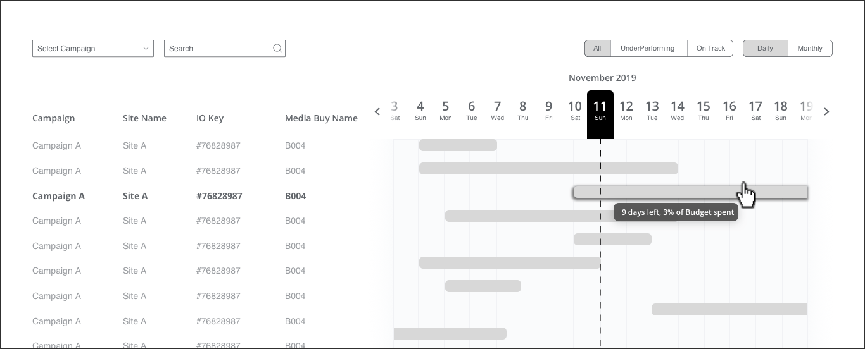Click the Media Buy Name header
This screenshot has height=349, width=865.
click(x=321, y=118)
